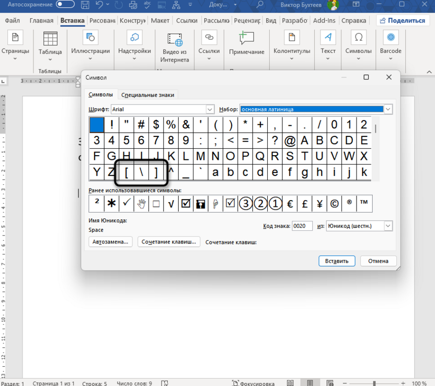Open the Ссылки ribbon tab
The image size is (435, 386).
(187, 20)
